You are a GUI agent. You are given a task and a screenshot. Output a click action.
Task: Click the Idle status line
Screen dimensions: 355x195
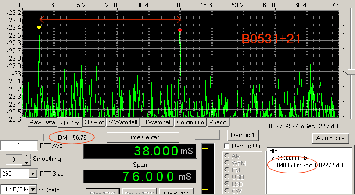[x=273, y=151]
